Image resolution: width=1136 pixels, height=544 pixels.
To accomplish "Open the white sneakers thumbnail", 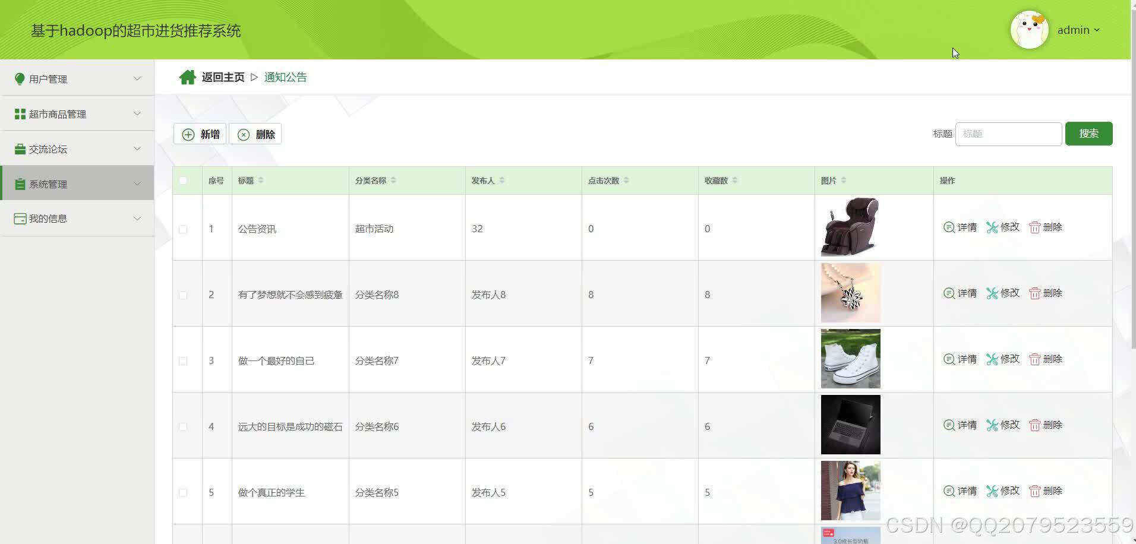I will (850, 359).
